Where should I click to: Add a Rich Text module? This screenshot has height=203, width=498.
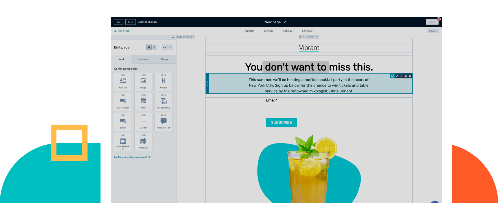click(123, 82)
